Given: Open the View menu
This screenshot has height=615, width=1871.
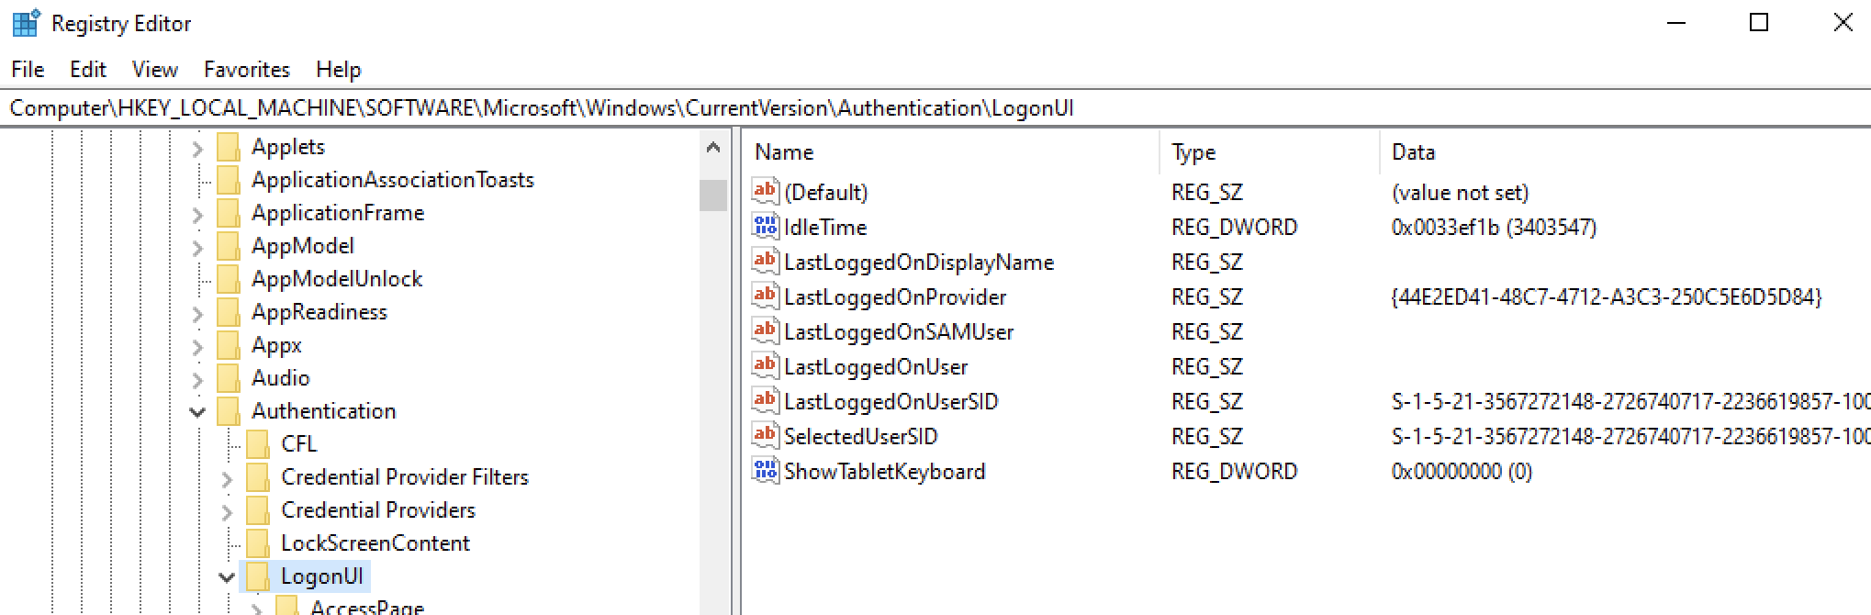Looking at the screenshot, I should pos(154,70).
